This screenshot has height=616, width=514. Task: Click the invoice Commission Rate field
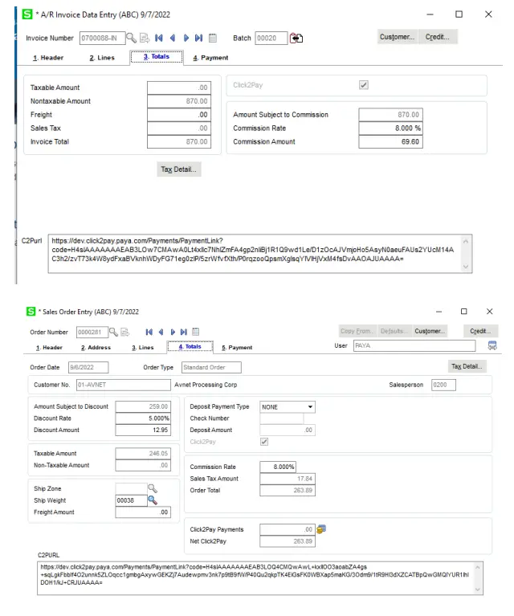(x=390, y=128)
